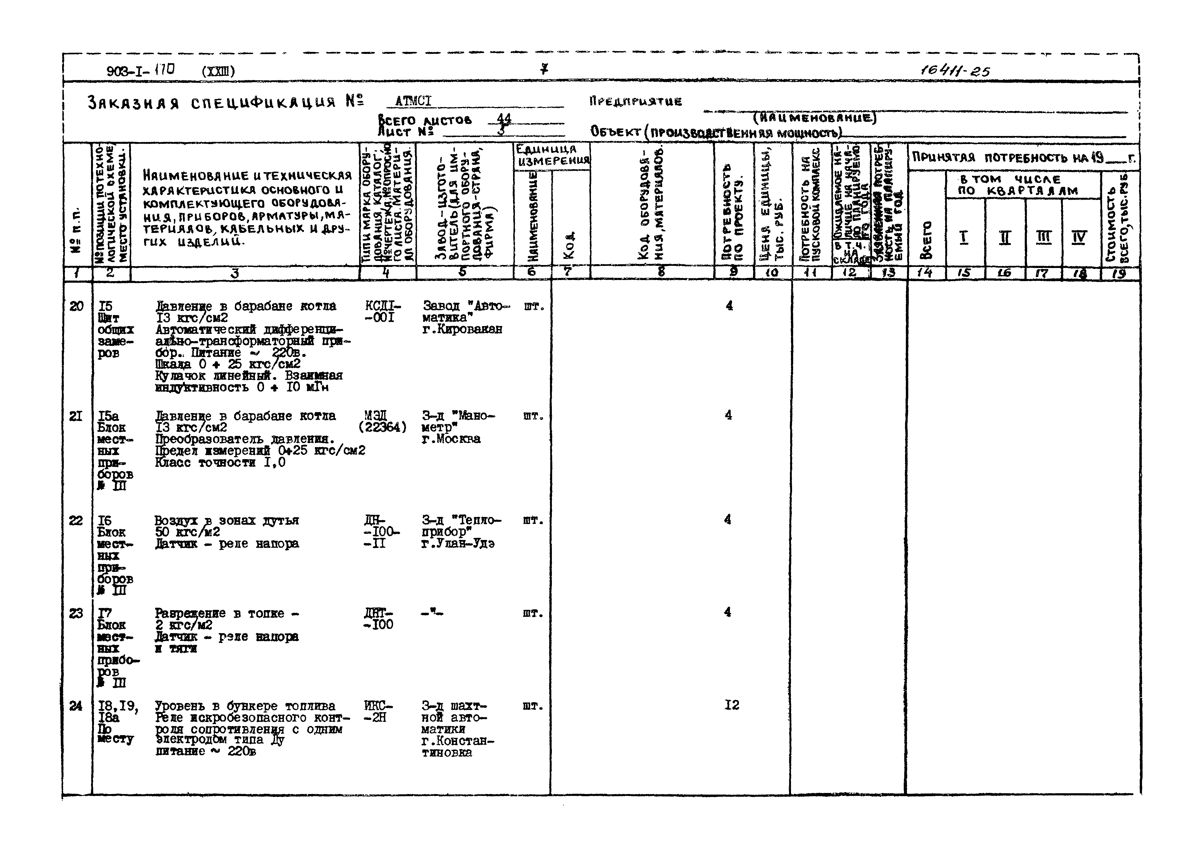Click row number 21
The height and width of the screenshot is (854, 1202).
(76, 417)
